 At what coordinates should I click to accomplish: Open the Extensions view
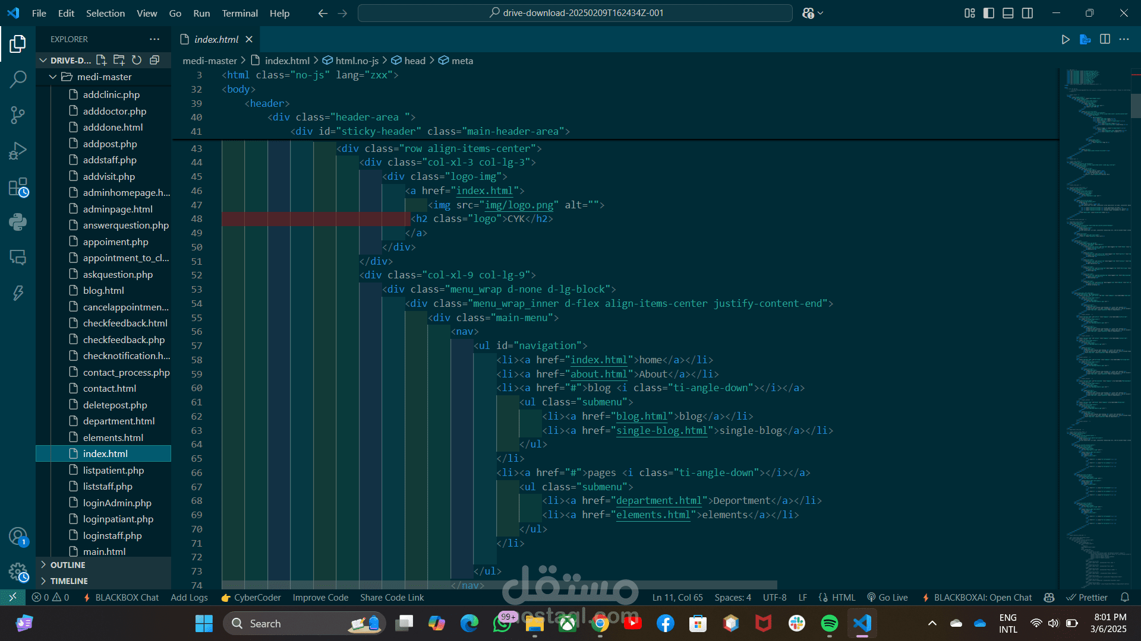coord(18,187)
